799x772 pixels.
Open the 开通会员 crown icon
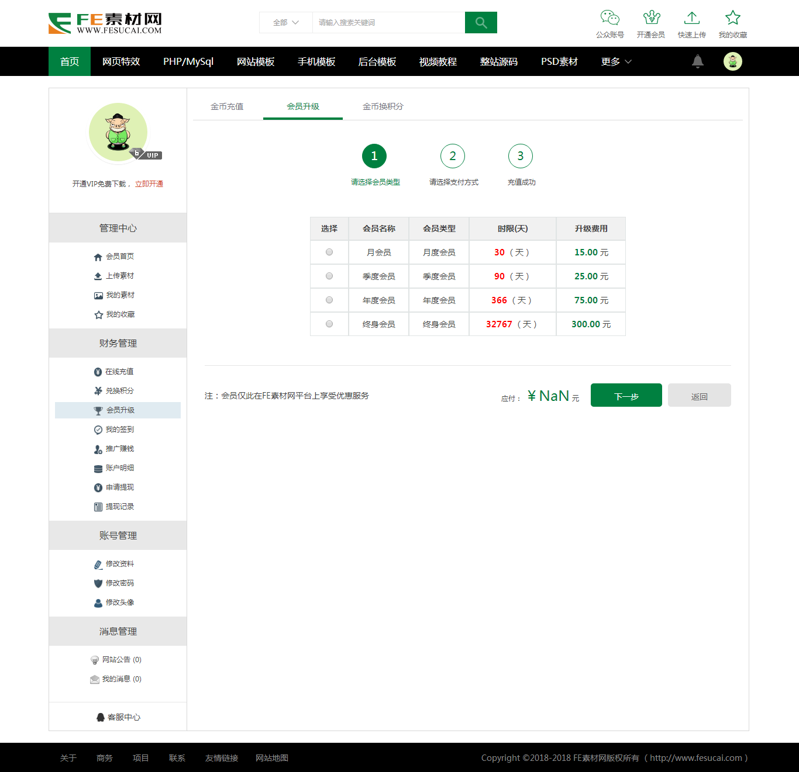click(651, 18)
